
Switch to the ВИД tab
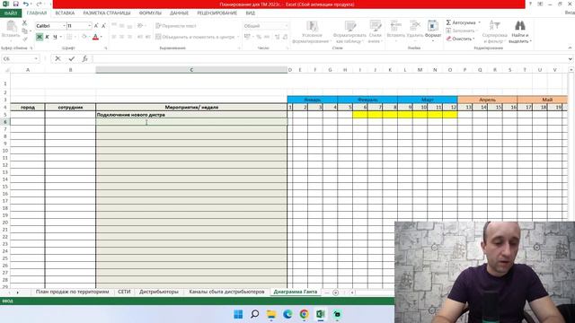pyautogui.click(x=251, y=13)
